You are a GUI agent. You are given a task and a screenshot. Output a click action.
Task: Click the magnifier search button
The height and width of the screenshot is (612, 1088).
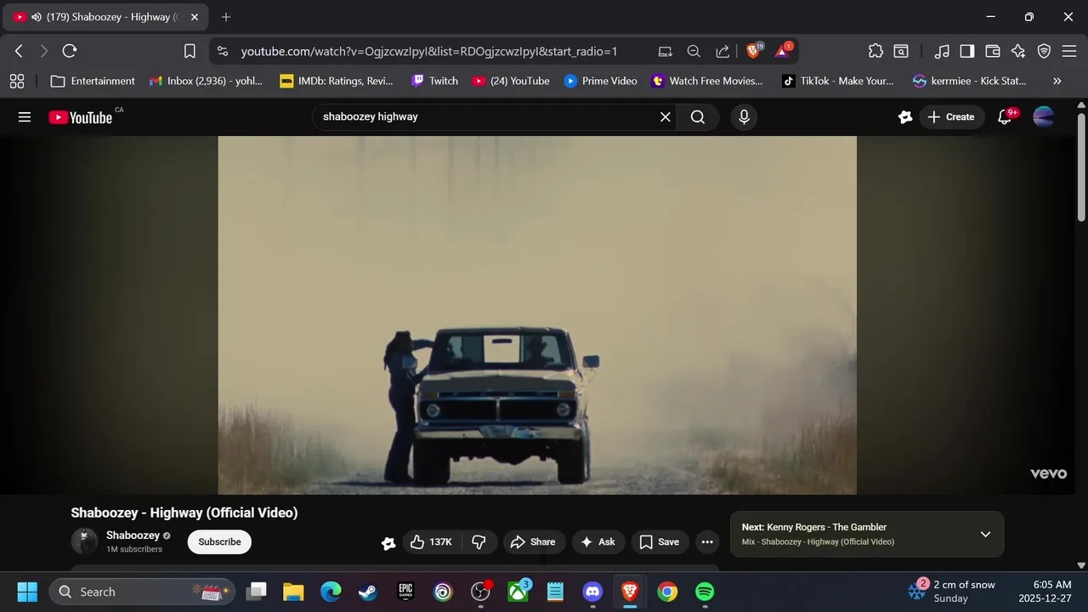(698, 117)
